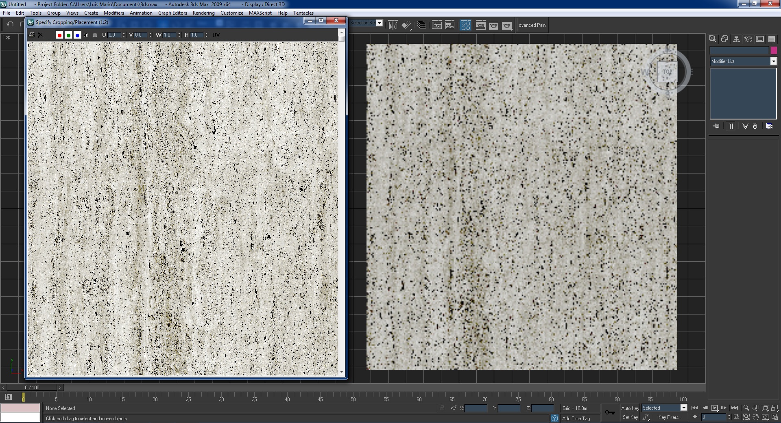Click the Pin Stack icon
This screenshot has height=423, width=781.
pos(716,126)
